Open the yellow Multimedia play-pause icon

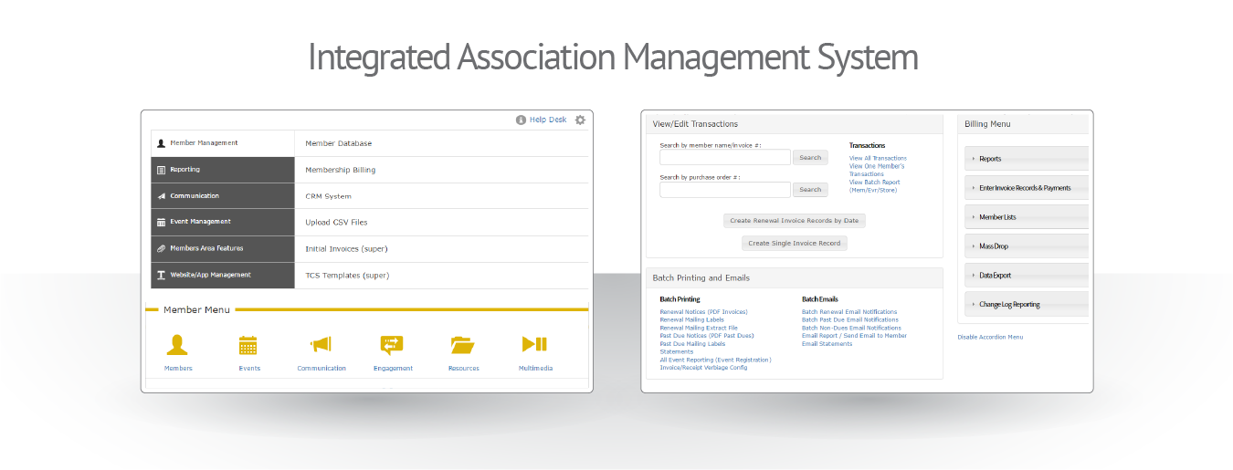coord(534,344)
